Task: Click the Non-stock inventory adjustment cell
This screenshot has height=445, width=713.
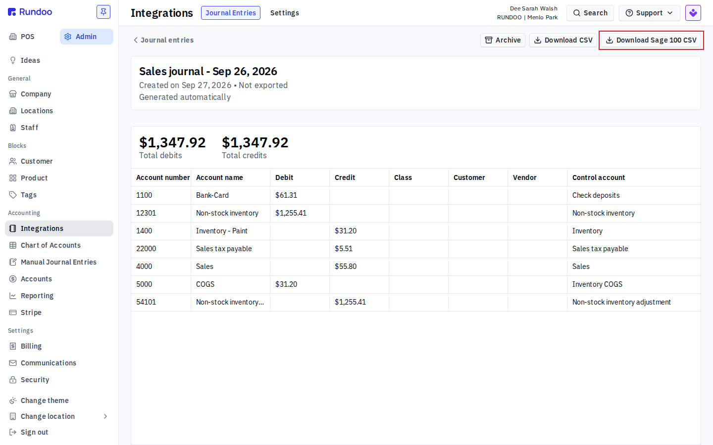Action: pos(634,302)
